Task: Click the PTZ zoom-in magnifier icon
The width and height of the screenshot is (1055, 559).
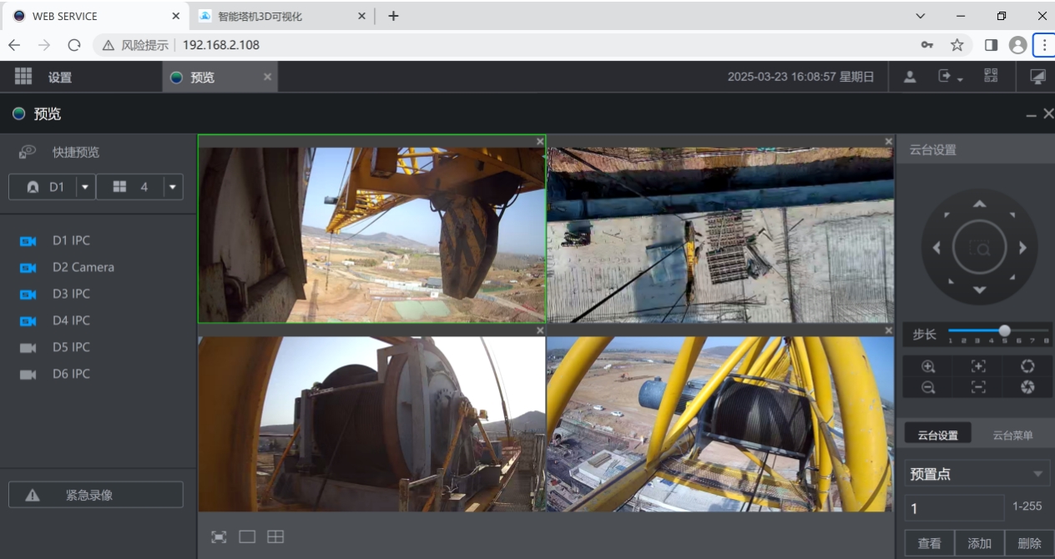Action: coord(928,366)
